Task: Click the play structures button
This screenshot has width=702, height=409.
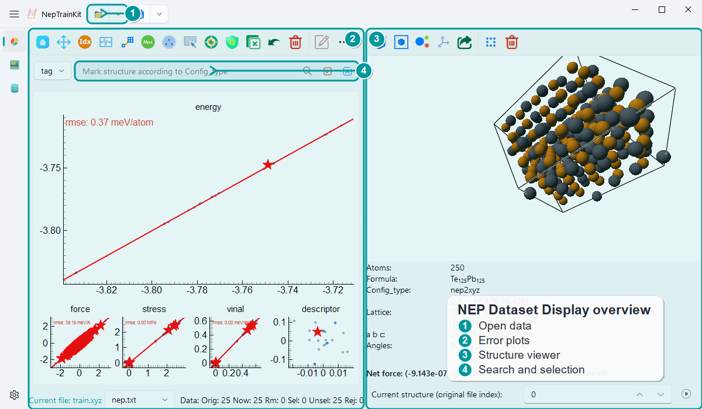Action: coord(687,394)
